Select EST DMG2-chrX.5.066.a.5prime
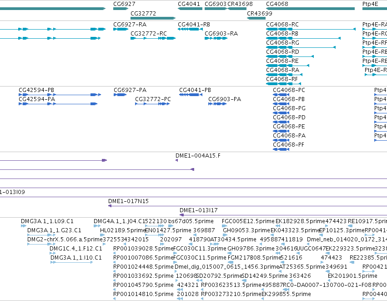387x301 pixels. click(41, 244)
